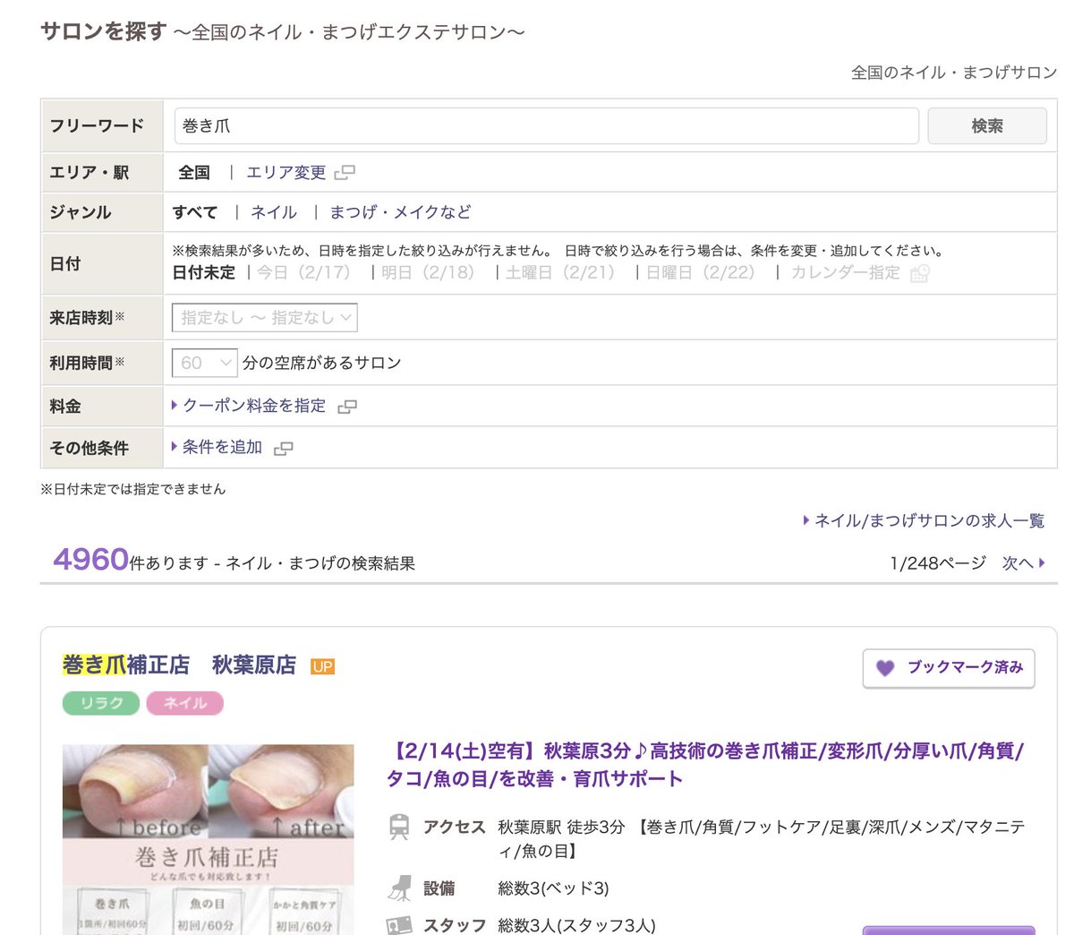The height and width of the screenshot is (935, 1074).
Task: Choose 明日（2/18）date option
Action: tap(428, 272)
